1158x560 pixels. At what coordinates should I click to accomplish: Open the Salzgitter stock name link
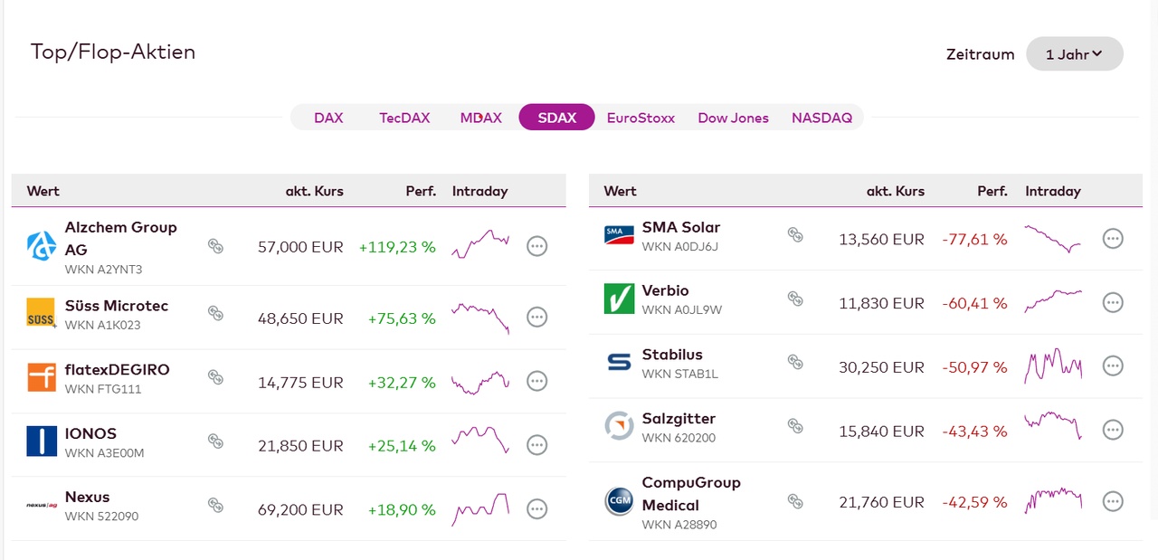[679, 418]
